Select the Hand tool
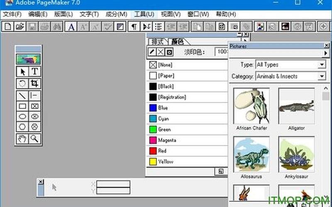 point(22,139)
